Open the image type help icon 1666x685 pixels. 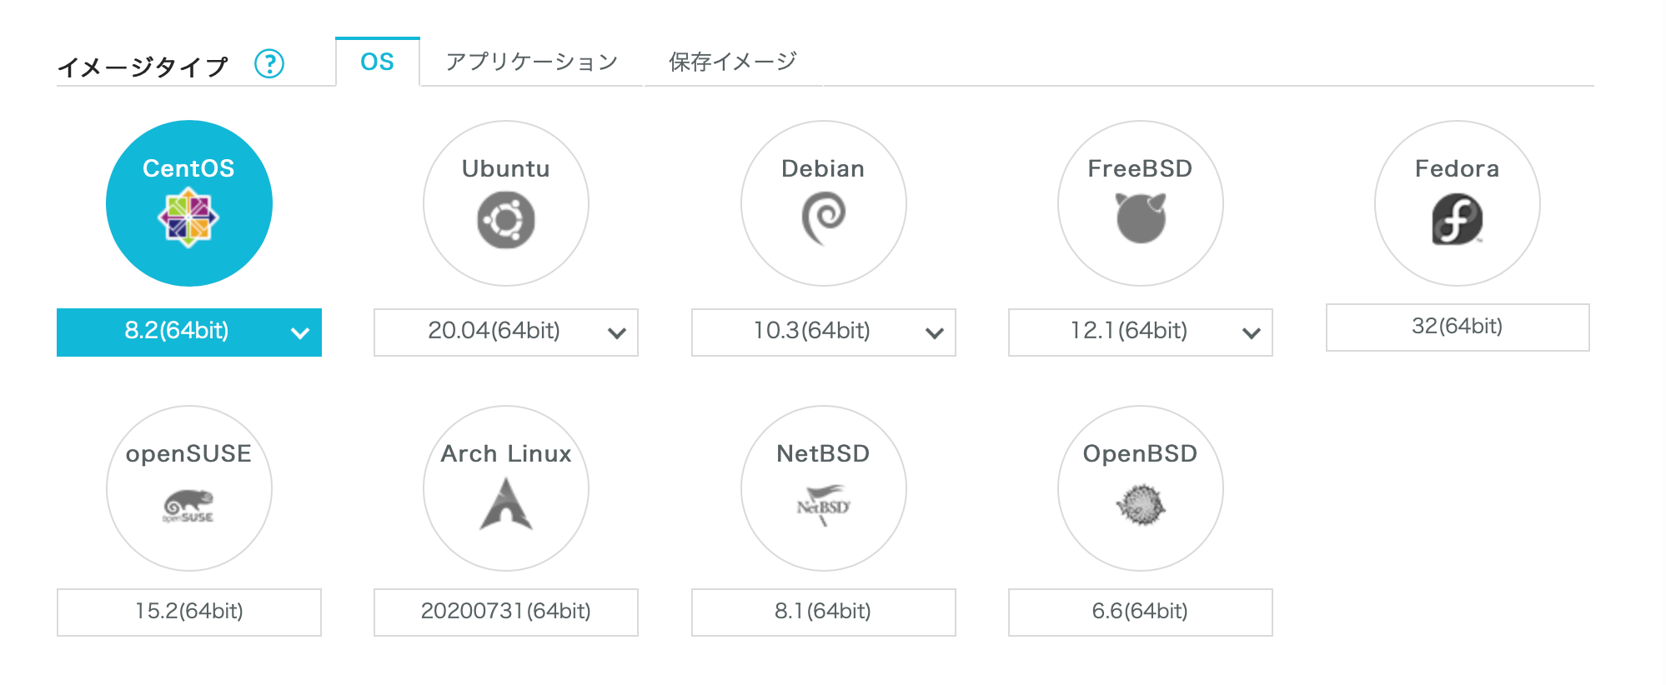click(269, 63)
